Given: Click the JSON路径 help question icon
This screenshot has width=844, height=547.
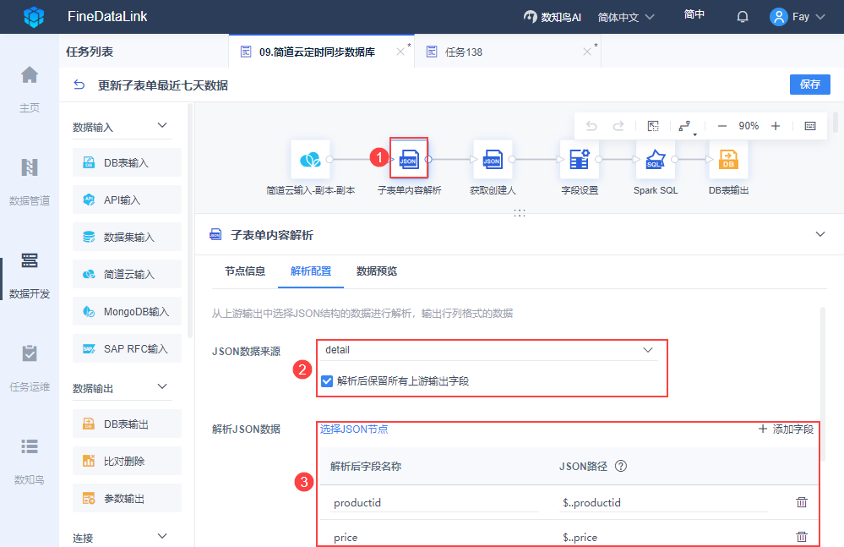Looking at the screenshot, I should pyautogui.click(x=621, y=466).
